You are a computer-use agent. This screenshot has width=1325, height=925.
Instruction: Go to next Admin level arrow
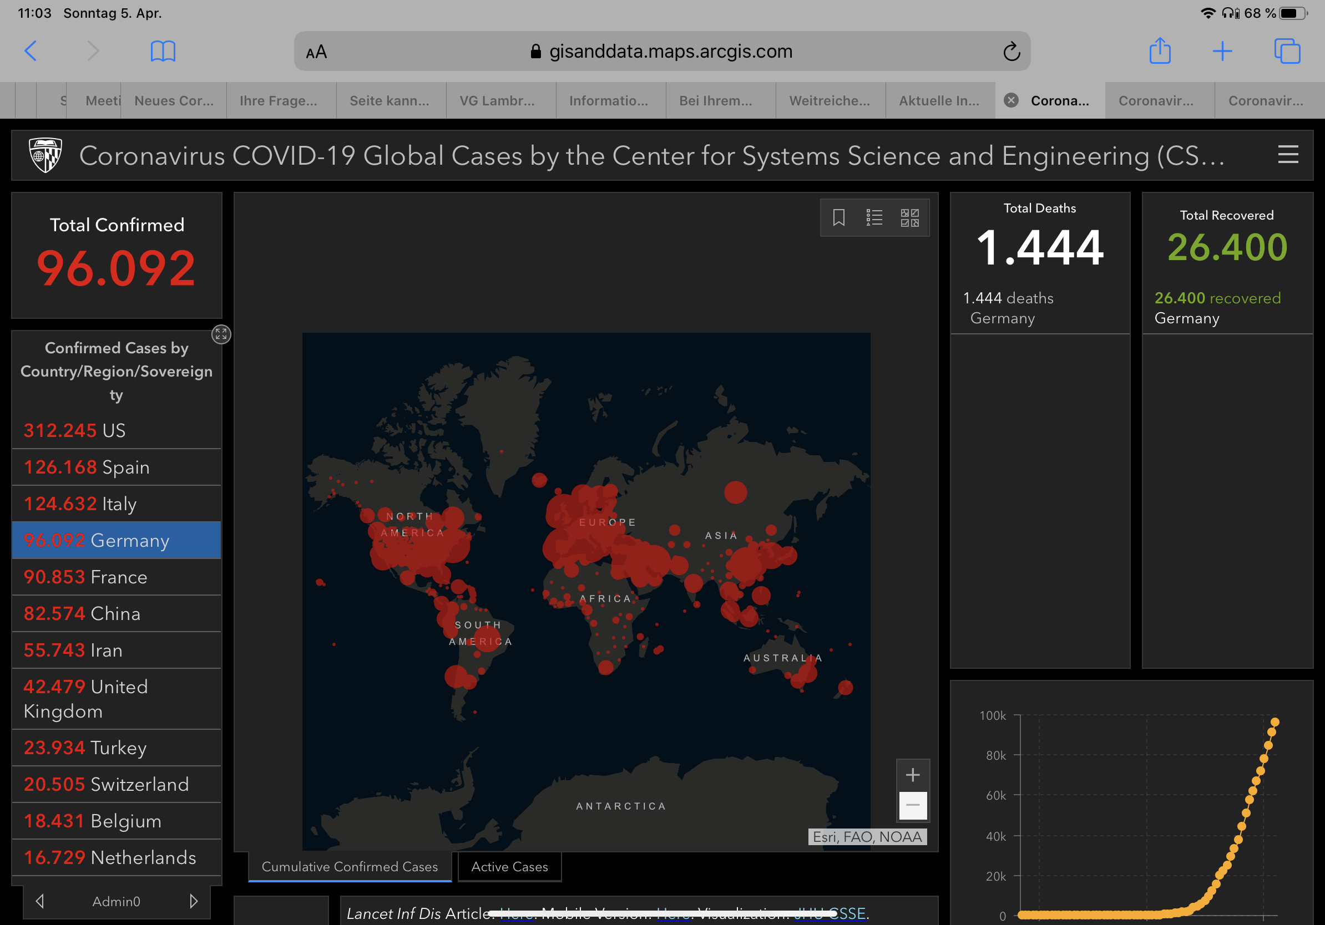tap(194, 901)
